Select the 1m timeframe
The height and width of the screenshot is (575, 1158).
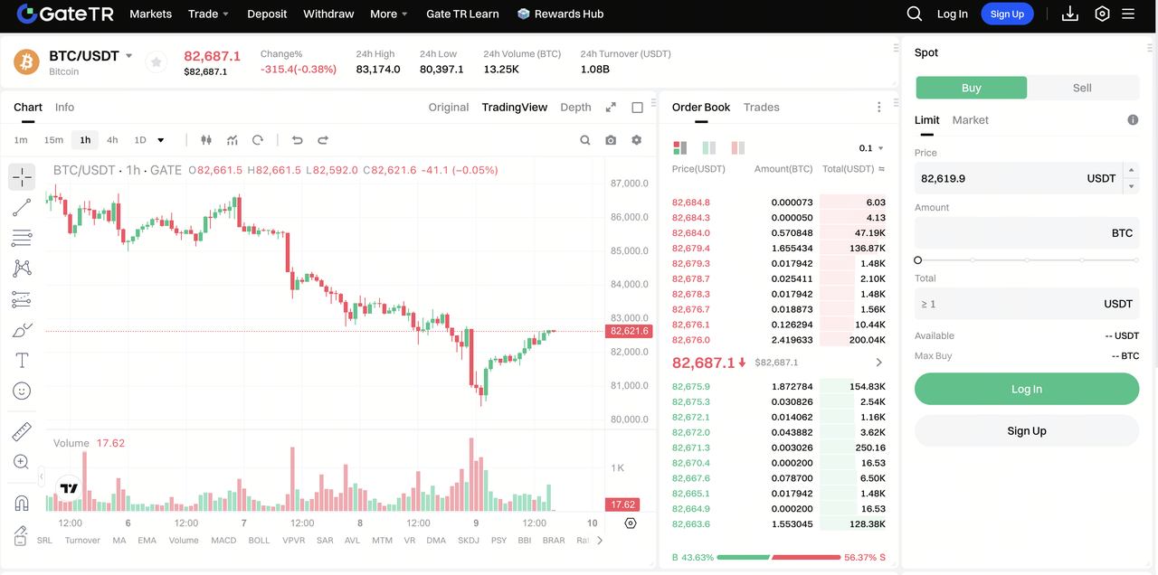[21, 140]
